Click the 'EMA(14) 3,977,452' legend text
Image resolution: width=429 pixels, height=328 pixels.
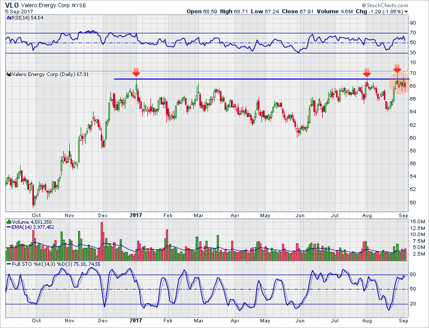(x=33, y=227)
